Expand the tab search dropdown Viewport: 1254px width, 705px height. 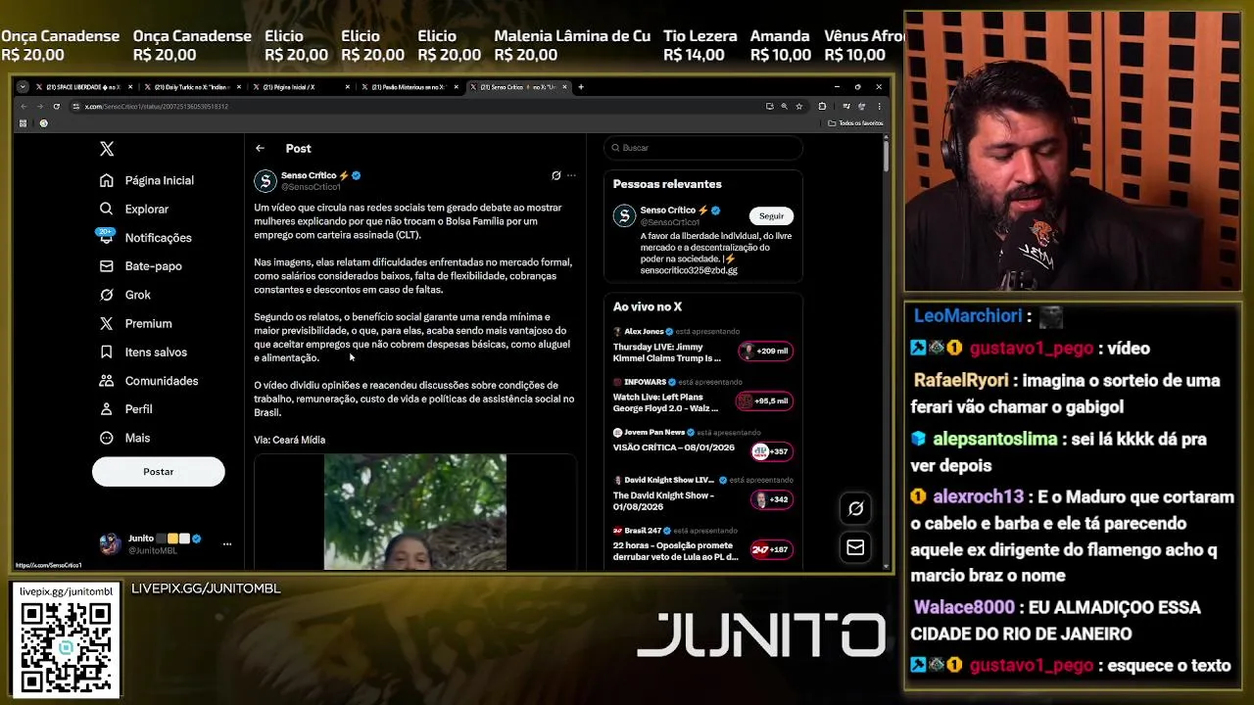23,87
